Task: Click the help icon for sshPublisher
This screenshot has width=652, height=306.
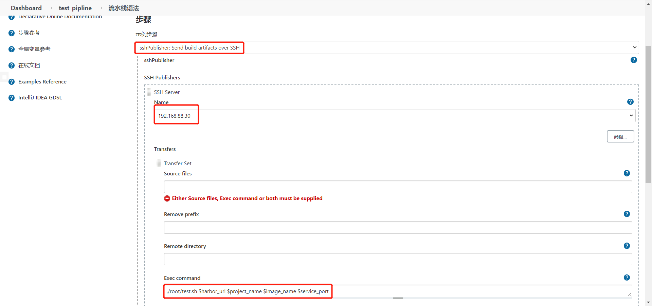Action: [634, 60]
